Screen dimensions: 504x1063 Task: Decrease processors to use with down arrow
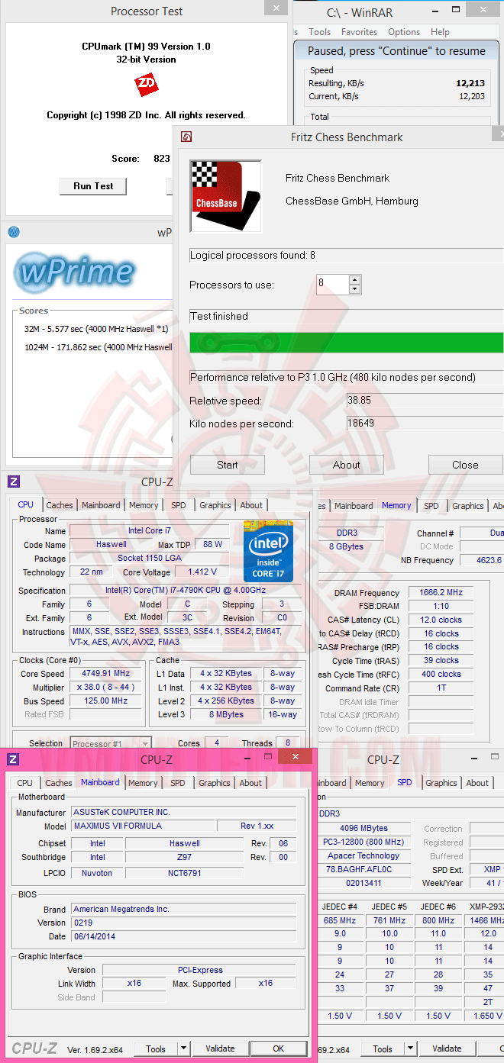[354, 289]
